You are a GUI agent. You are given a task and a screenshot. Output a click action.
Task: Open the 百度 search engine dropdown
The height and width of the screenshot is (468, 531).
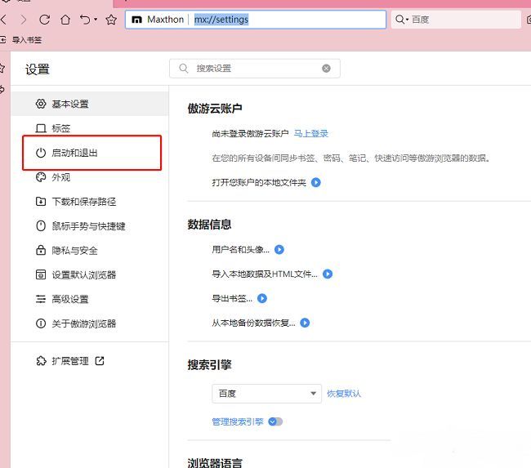coord(266,394)
